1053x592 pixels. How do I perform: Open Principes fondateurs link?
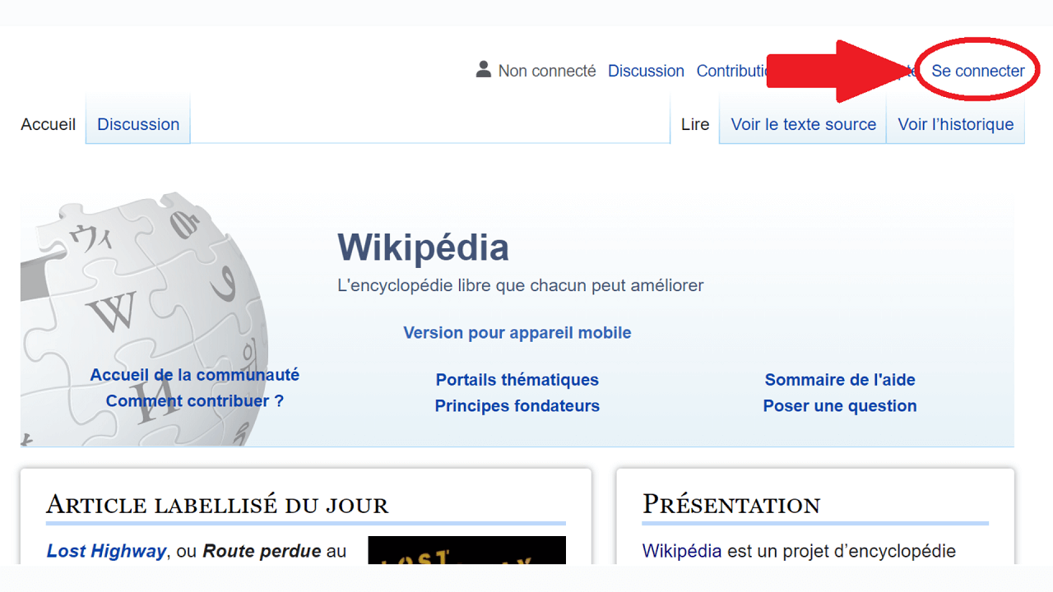click(517, 406)
